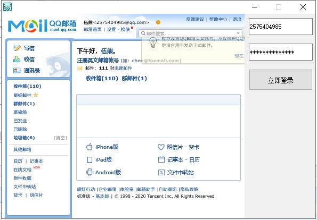
Task: Click the QQ Mail logo
Action: (x=42, y=26)
